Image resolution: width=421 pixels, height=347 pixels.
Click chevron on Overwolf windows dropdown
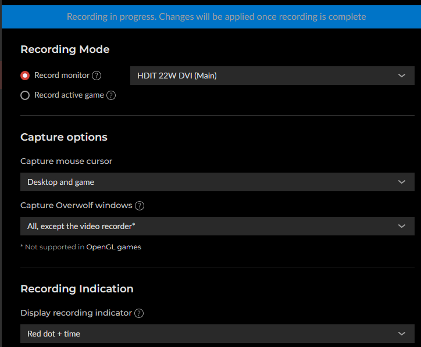pyautogui.click(x=402, y=226)
